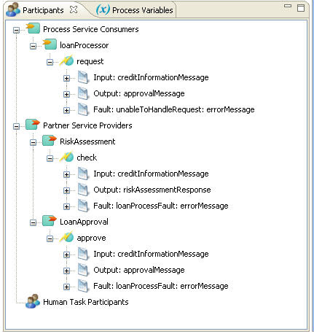Click the loanProcessor partner icon

tap(50, 44)
